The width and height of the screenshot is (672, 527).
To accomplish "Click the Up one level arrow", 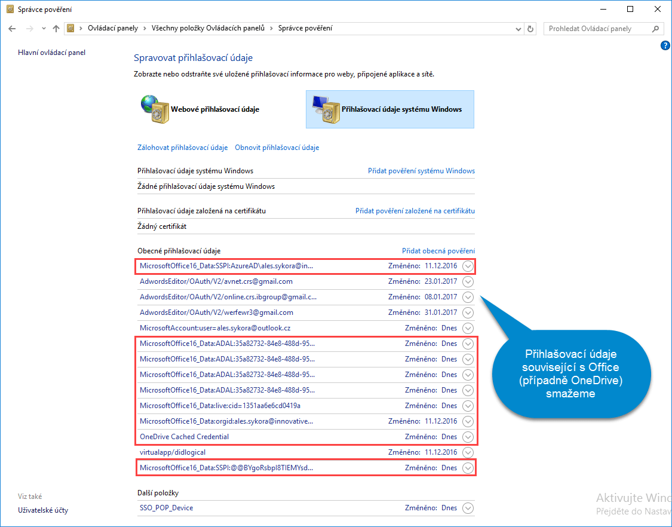I will pyautogui.click(x=56, y=29).
